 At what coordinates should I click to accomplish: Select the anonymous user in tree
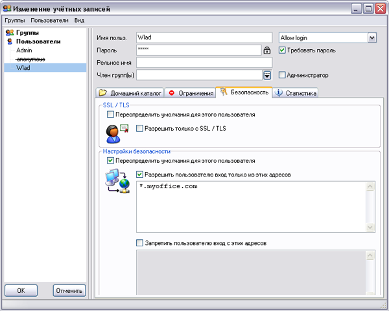pyautogui.click(x=30, y=59)
